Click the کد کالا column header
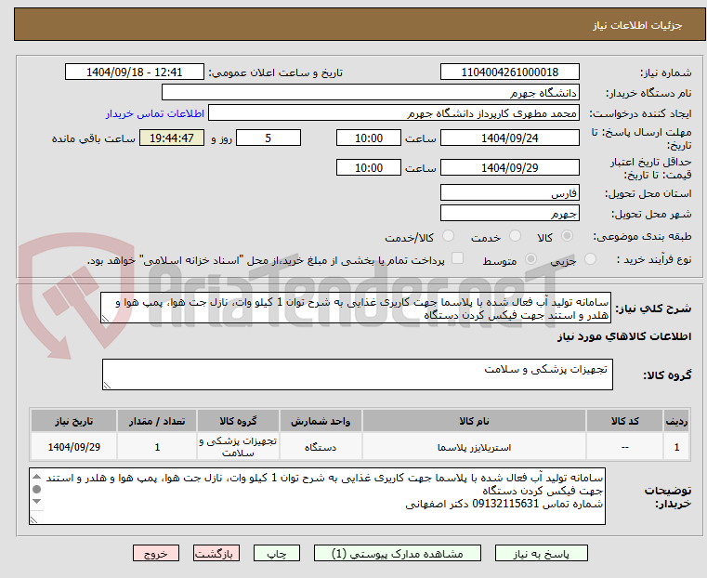Screen dimensions: 707x578 pyautogui.click(x=624, y=421)
